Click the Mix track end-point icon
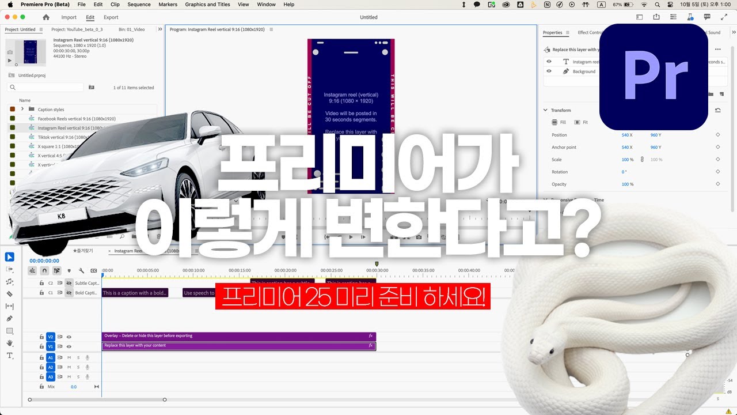Image resolution: width=737 pixels, height=415 pixels. (96, 387)
